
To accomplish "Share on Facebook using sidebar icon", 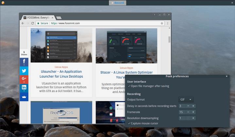I will [24, 62].
